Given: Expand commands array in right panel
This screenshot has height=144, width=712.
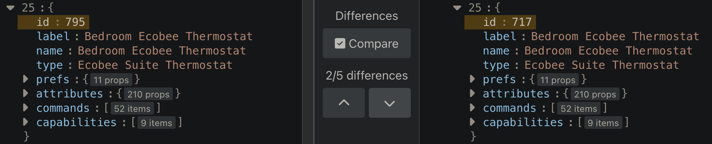Looking at the screenshot, I should pos(472,107).
